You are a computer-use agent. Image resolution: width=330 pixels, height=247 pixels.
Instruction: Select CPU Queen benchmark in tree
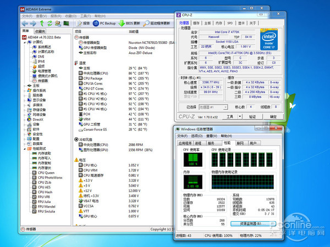pos(47,172)
